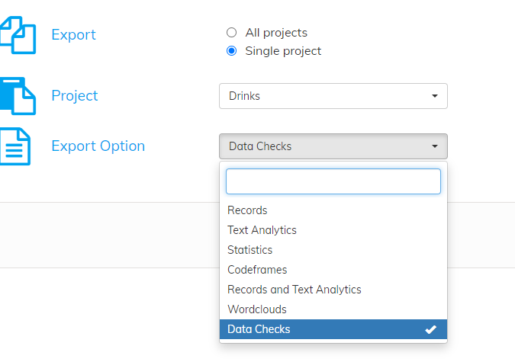Open the Drinks project dropdown
Screen dimensions: 515x362
[x=333, y=96]
